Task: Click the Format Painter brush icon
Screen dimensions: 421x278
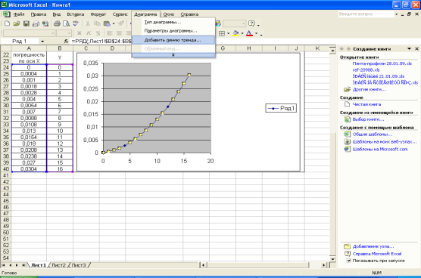Action: coord(121,23)
